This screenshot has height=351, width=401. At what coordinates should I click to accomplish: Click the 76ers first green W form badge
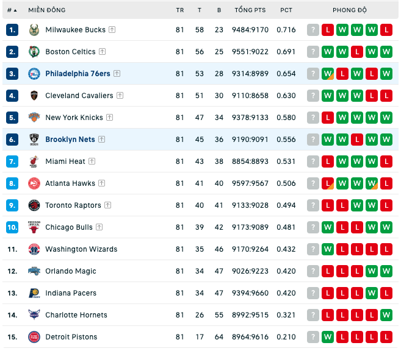point(328,74)
